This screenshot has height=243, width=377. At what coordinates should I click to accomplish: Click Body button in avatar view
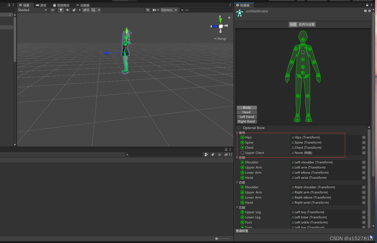(247, 108)
